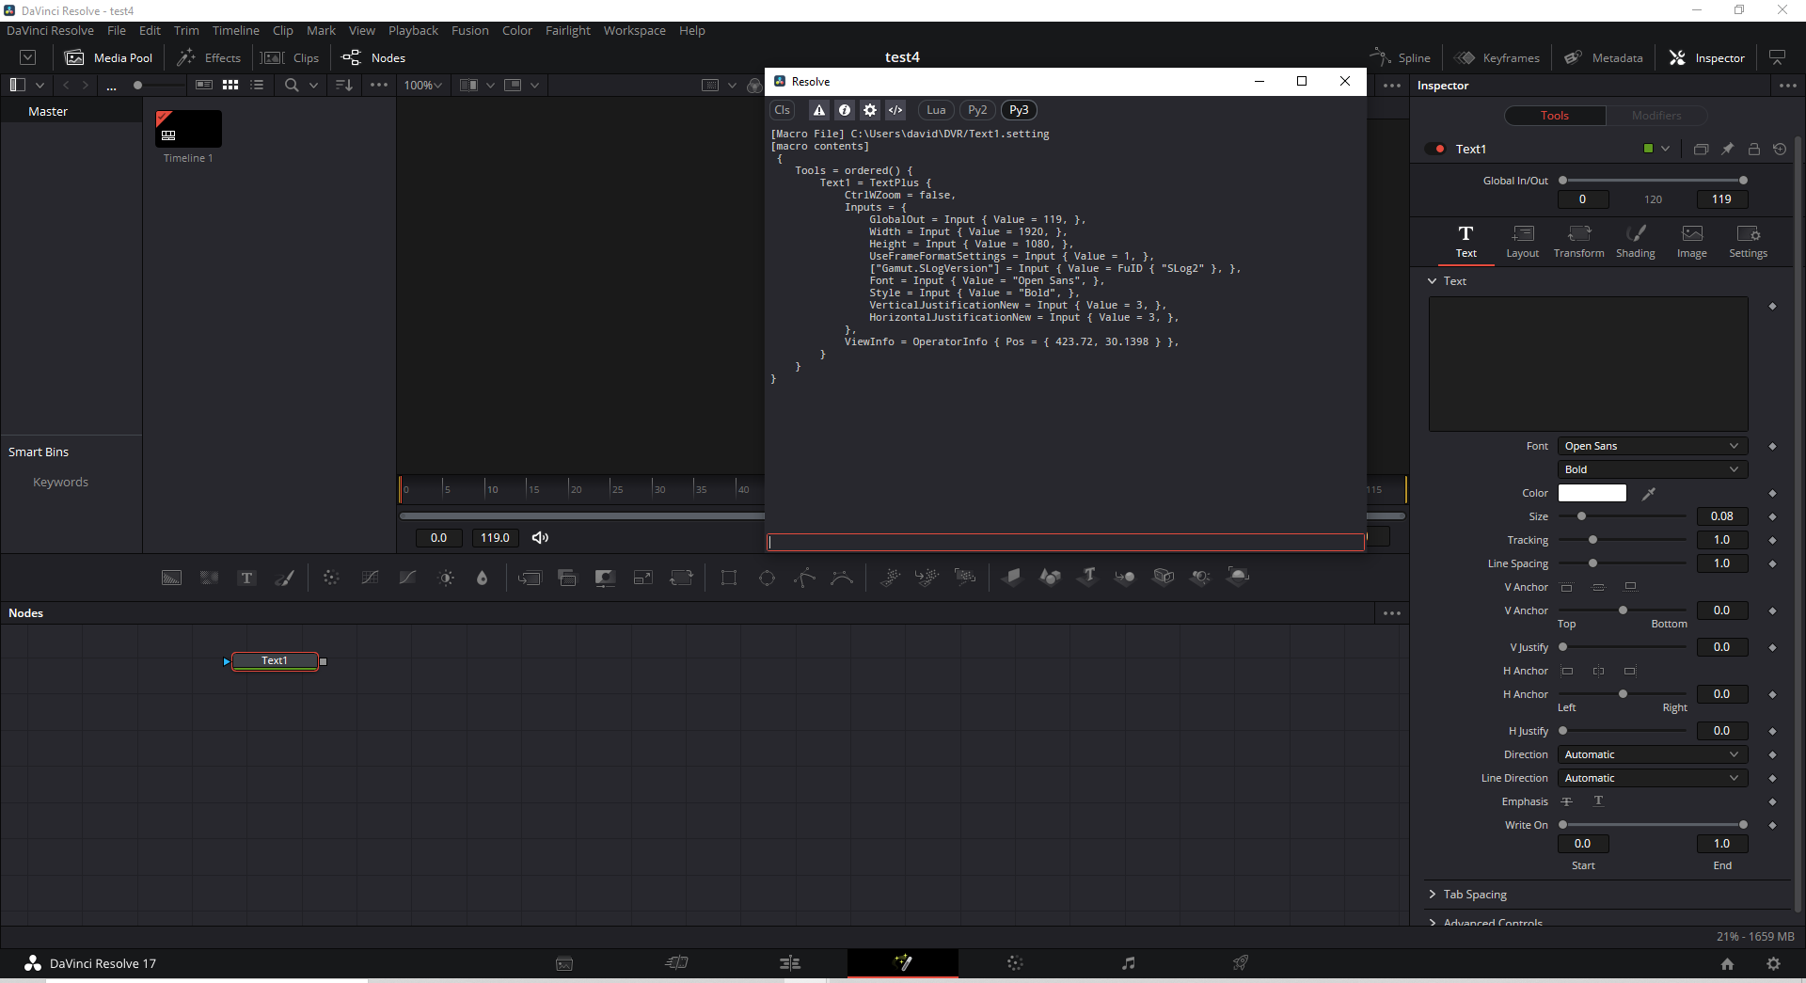Toggle the Spline editor panel
Viewport: 1806px width, 983px height.
coord(1400,57)
